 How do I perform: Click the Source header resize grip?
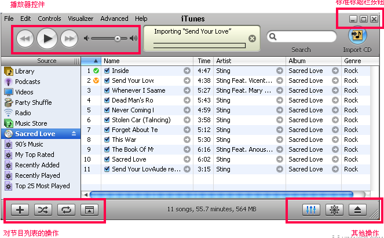coord(77,61)
